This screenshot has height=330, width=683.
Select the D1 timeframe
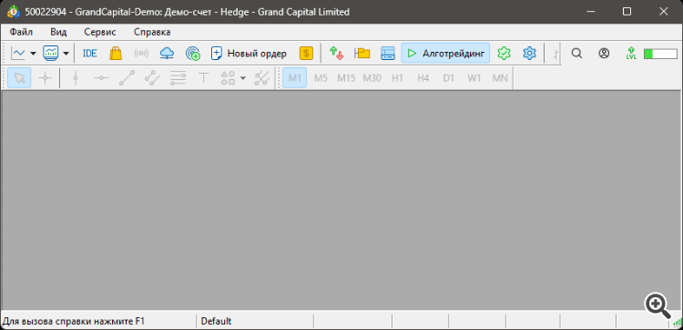click(x=449, y=78)
